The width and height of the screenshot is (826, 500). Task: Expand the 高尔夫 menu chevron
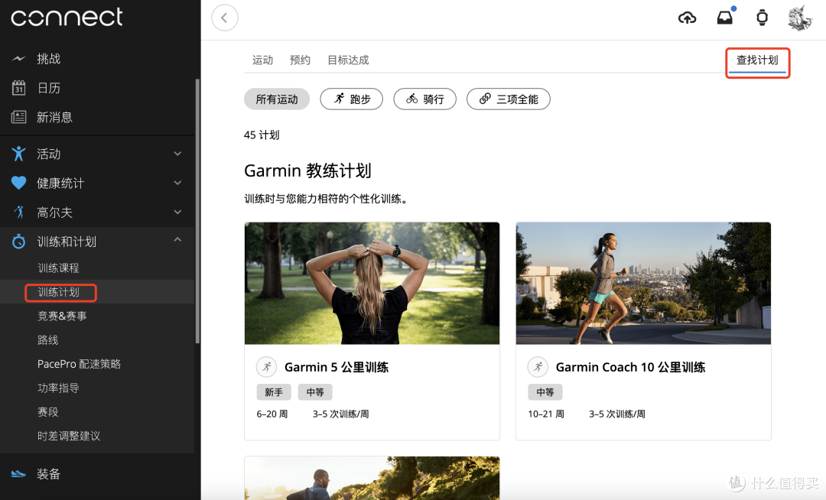pos(177,212)
